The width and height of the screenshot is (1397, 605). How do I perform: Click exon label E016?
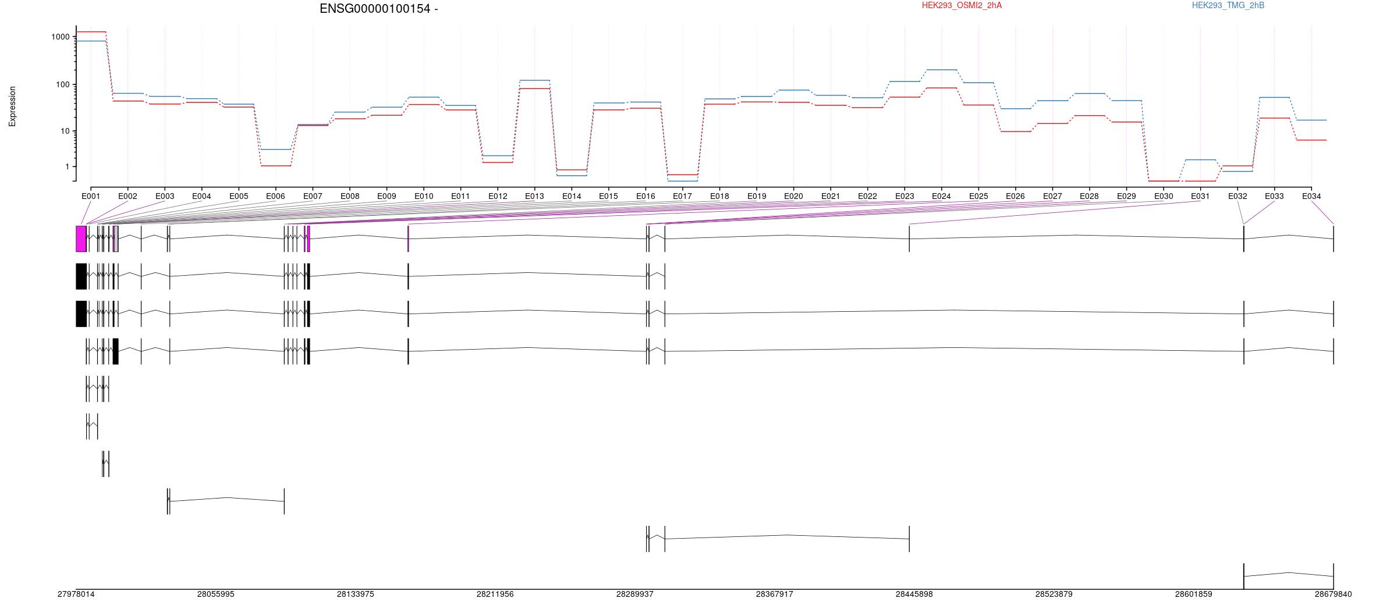646,196
